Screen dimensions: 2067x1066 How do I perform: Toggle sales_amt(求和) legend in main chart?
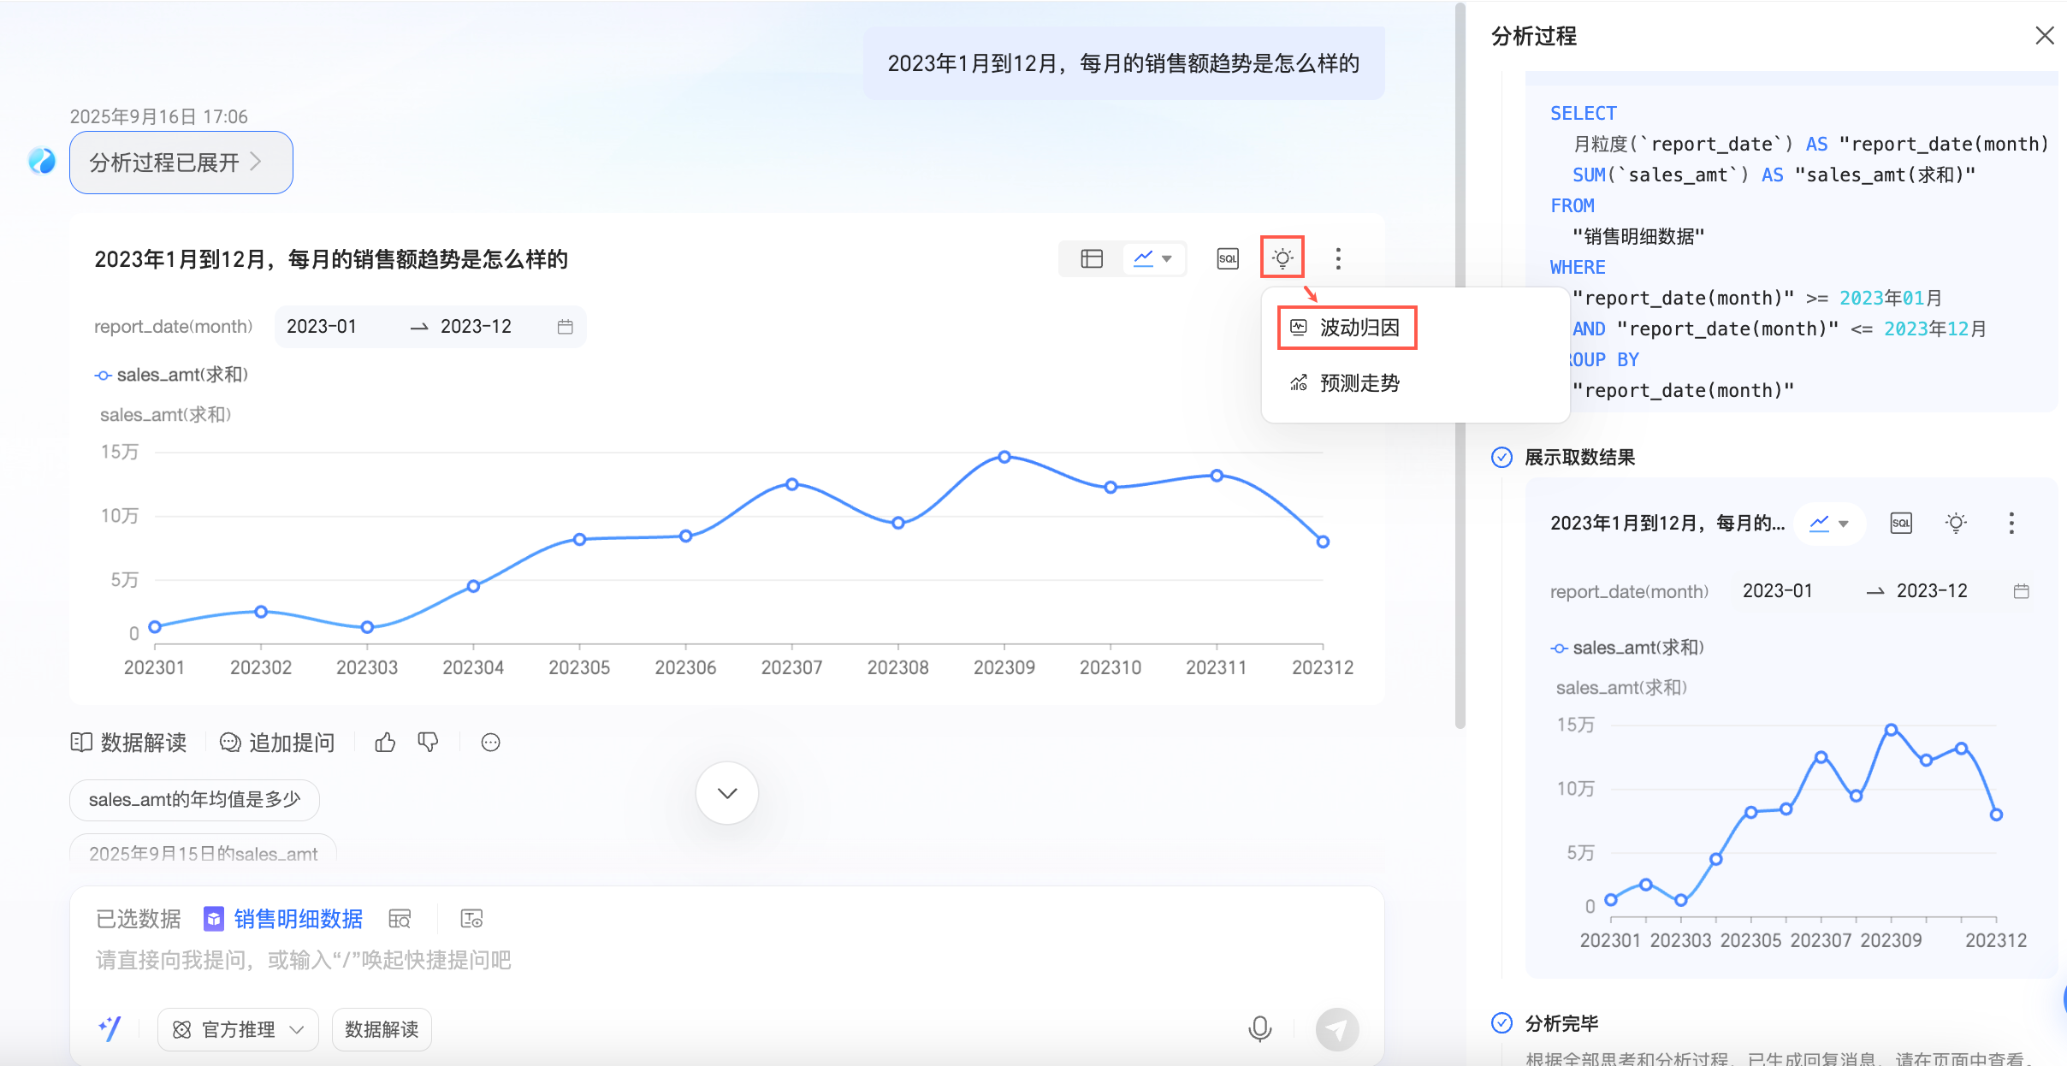pos(171,375)
